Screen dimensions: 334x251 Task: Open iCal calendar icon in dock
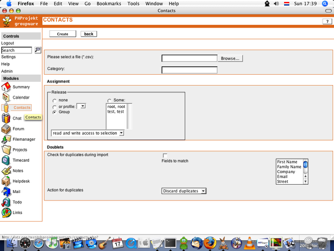coord(118,244)
